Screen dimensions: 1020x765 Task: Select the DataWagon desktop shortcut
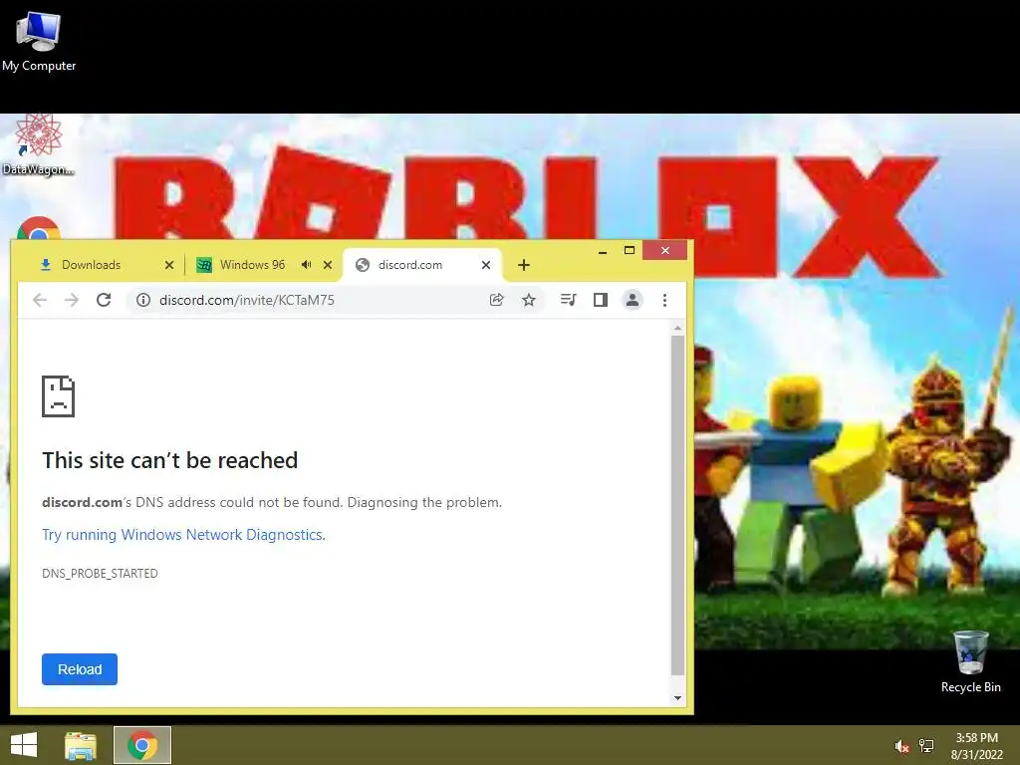[x=38, y=145]
